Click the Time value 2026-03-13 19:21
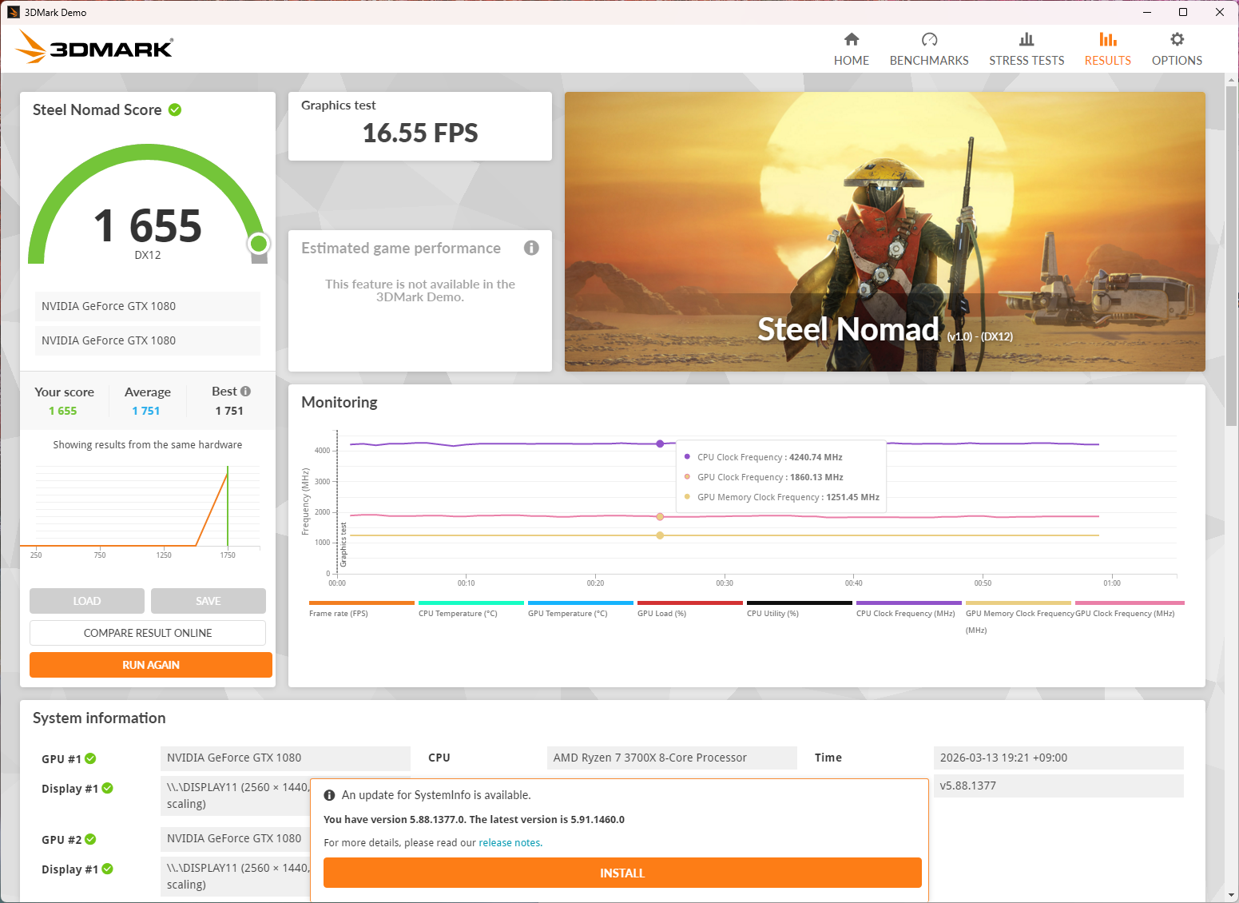 pyautogui.click(x=1058, y=758)
